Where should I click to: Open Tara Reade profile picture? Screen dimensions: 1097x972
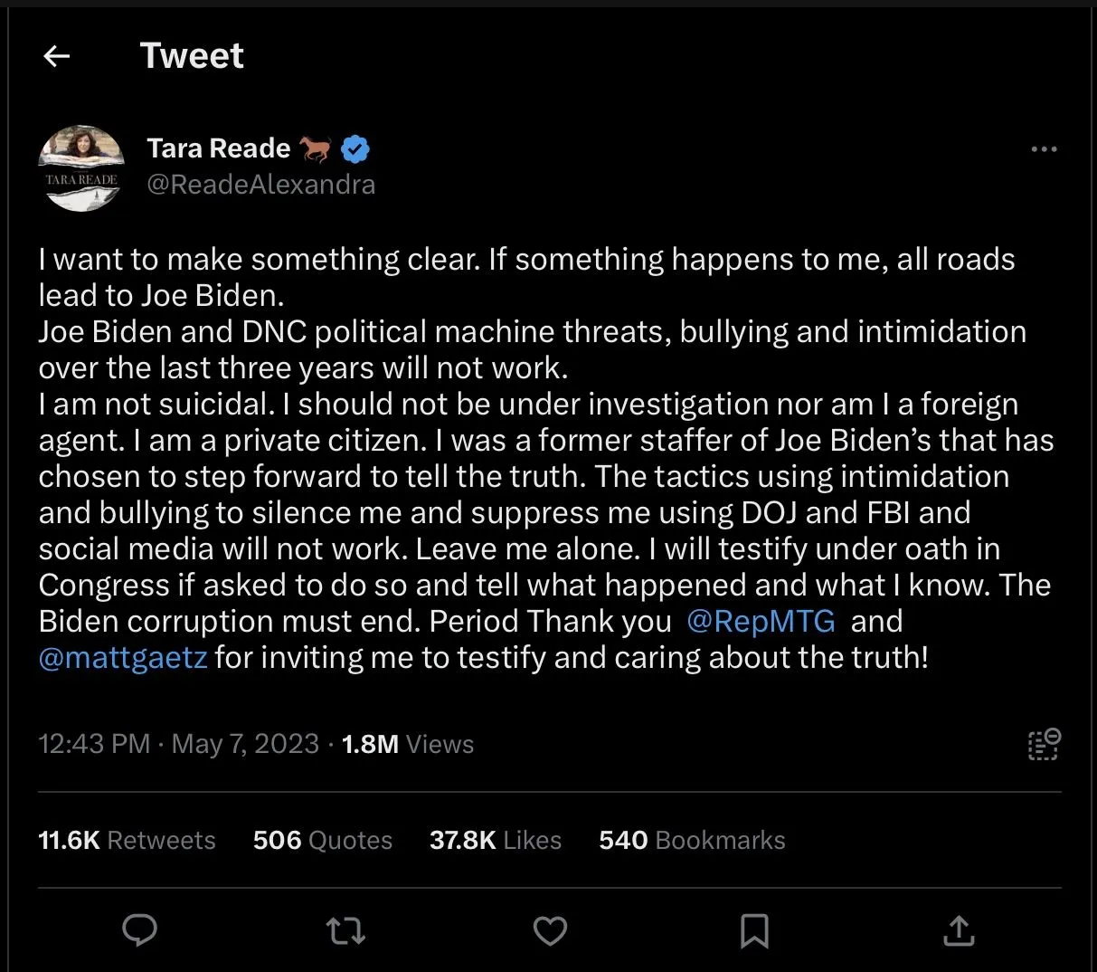(81, 169)
